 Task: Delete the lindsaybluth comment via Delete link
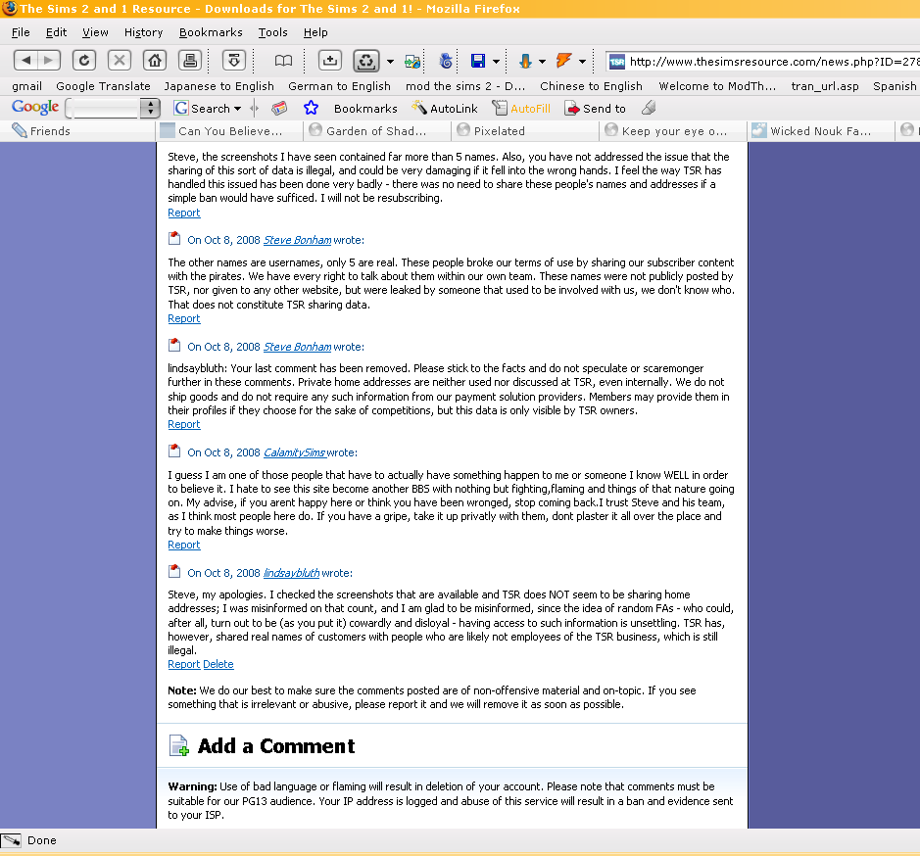[x=218, y=664]
